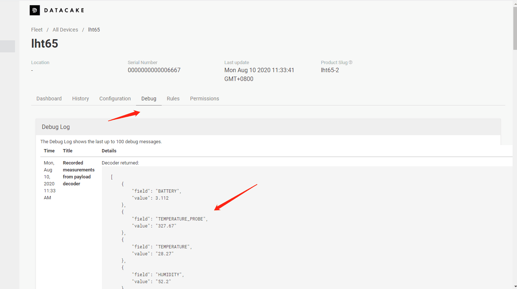This screenshot has width=517, height=289.
Task: Click the lht65 breadcrumb entry
Action: pos(94,30)
